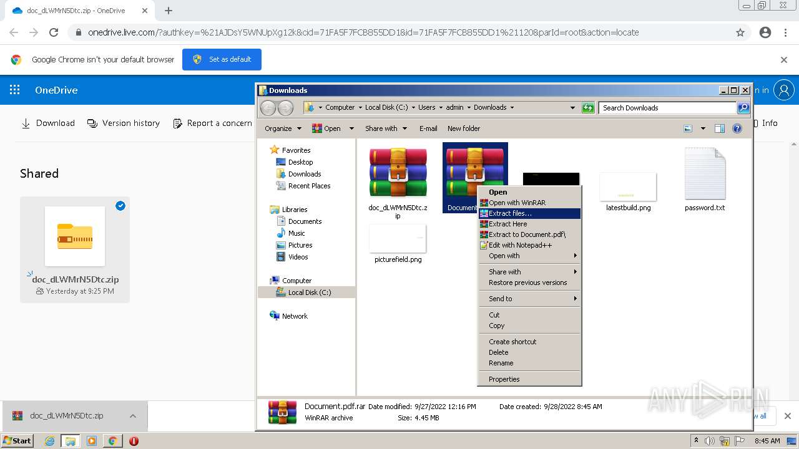Open the Chrome profile icon
Screen dimensions: 799x449
point(765,32)
